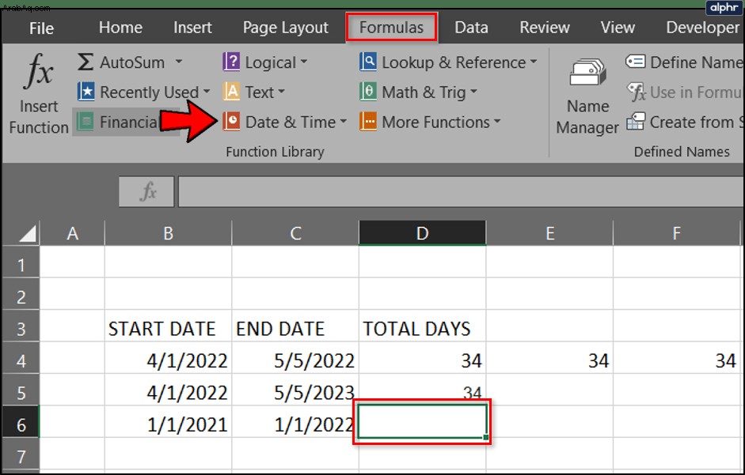Click the Define Name button
745x475 pixels.
click(x=684, y=62)
